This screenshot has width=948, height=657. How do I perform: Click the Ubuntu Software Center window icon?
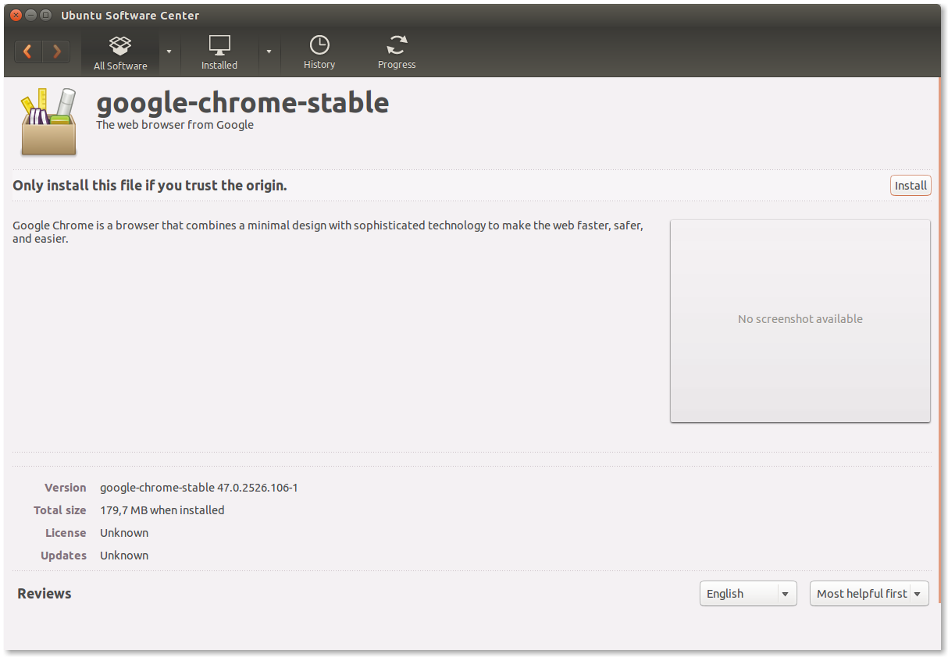[x=48, y=15]
